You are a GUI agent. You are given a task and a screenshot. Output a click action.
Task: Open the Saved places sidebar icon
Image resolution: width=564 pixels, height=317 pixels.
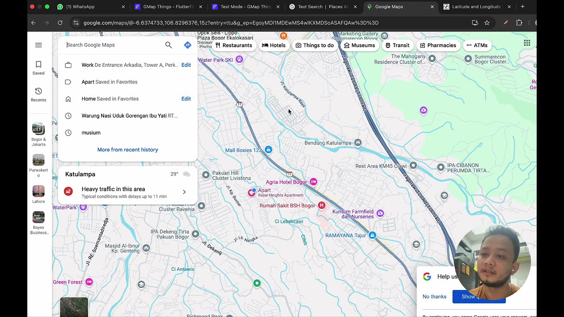(x=38, y=68)
